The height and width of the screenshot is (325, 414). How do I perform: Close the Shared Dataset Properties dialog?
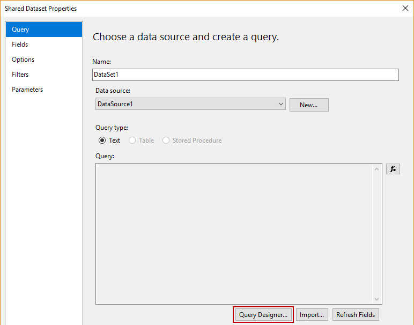pos(405,8)
